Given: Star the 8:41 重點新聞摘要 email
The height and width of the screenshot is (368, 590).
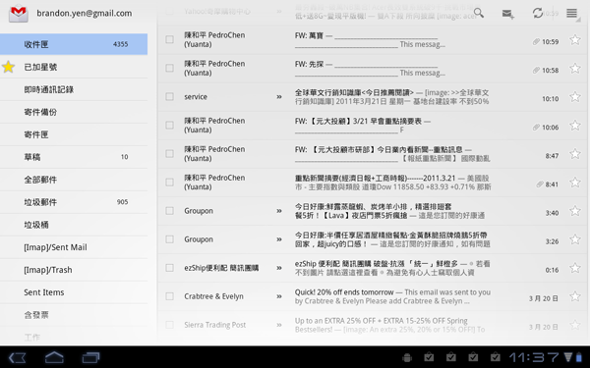Looking at the screenshot, I should click(575, 183).
